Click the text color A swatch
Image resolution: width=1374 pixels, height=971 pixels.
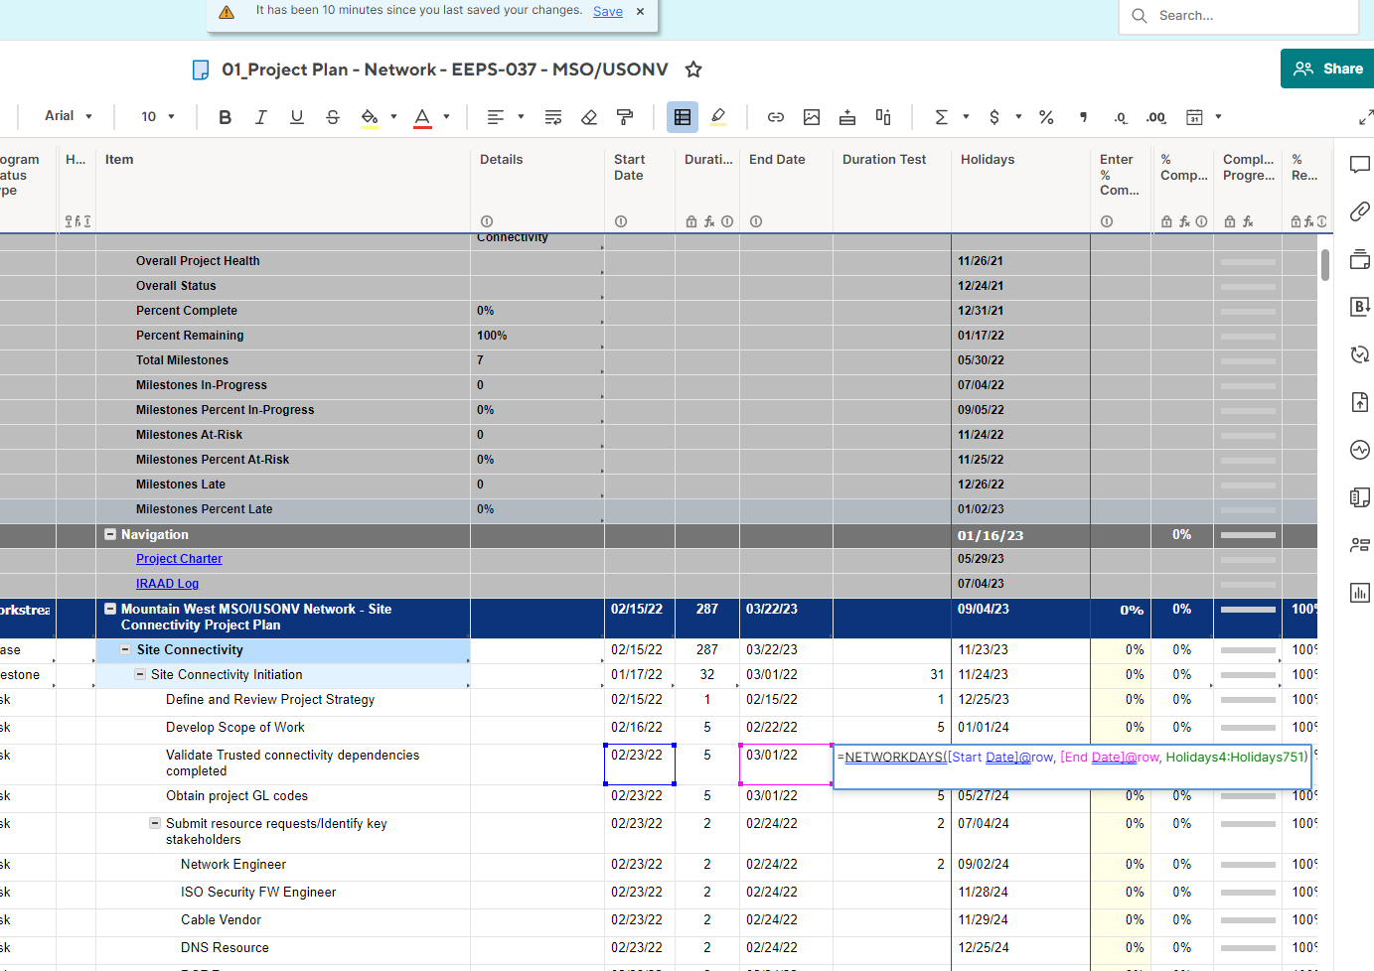click(x=422, y=117)
